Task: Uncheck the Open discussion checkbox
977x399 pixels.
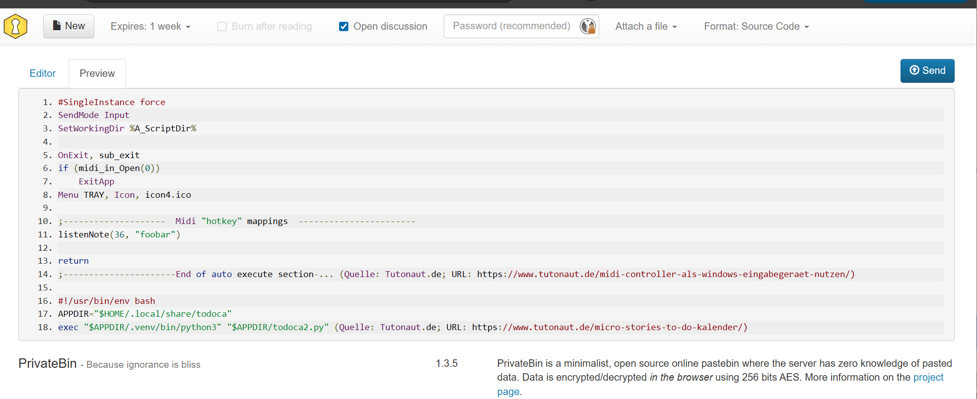Action: point(344,27)
